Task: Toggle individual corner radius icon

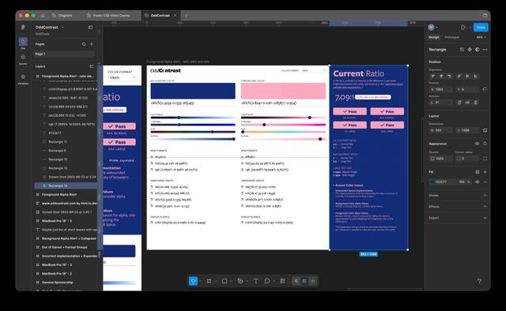Action: 485,159
